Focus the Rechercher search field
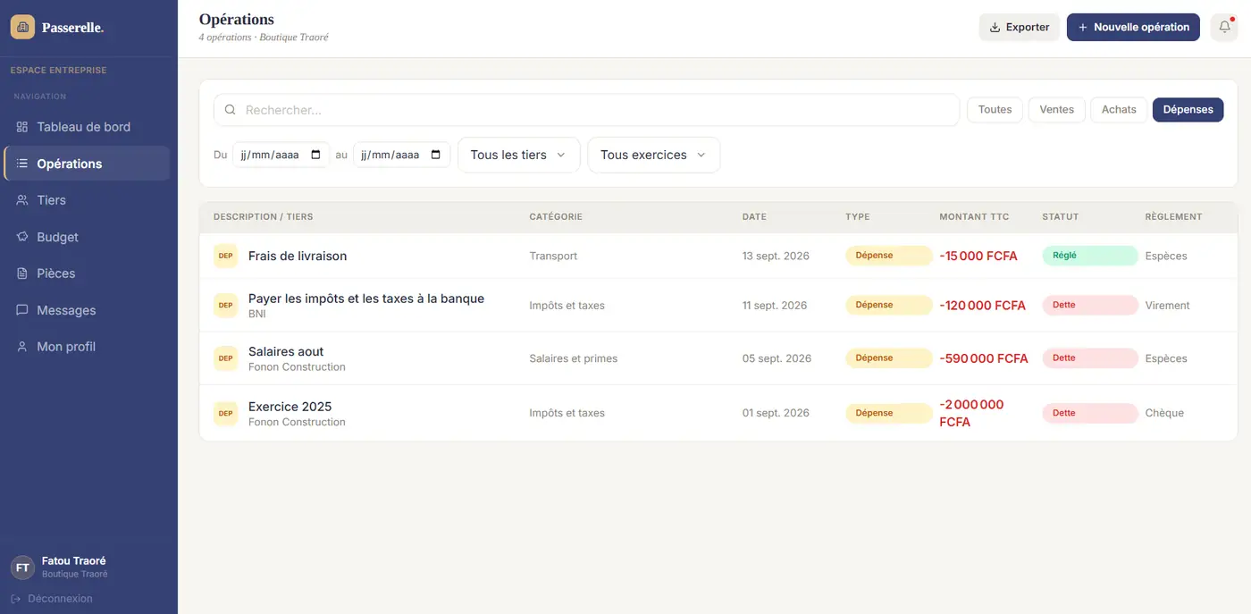 tap(586, 110)
